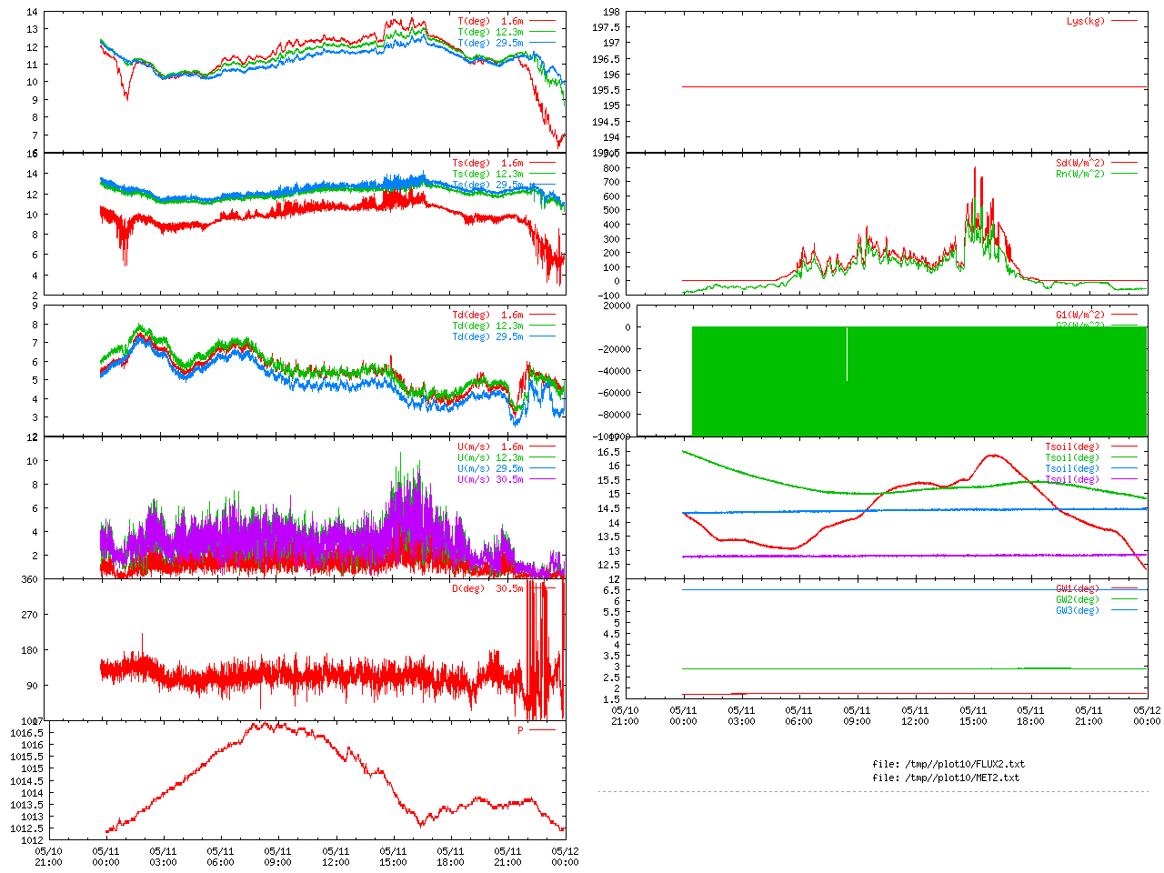
Task: Click the T(deg) 29.5m legend label
Action: coord(490,43)
